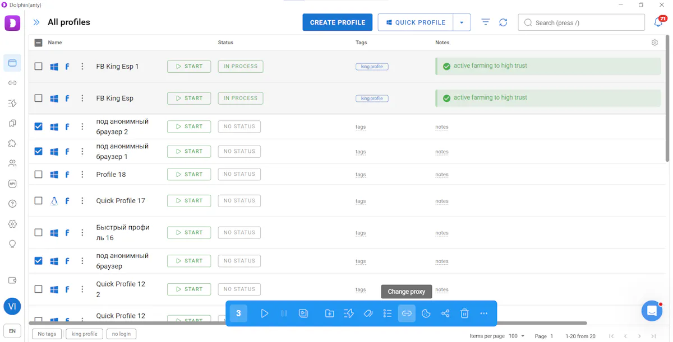Check the FB King Esp checkbox
This screenshot has height=342, width=673.
(x=38, y=98)
